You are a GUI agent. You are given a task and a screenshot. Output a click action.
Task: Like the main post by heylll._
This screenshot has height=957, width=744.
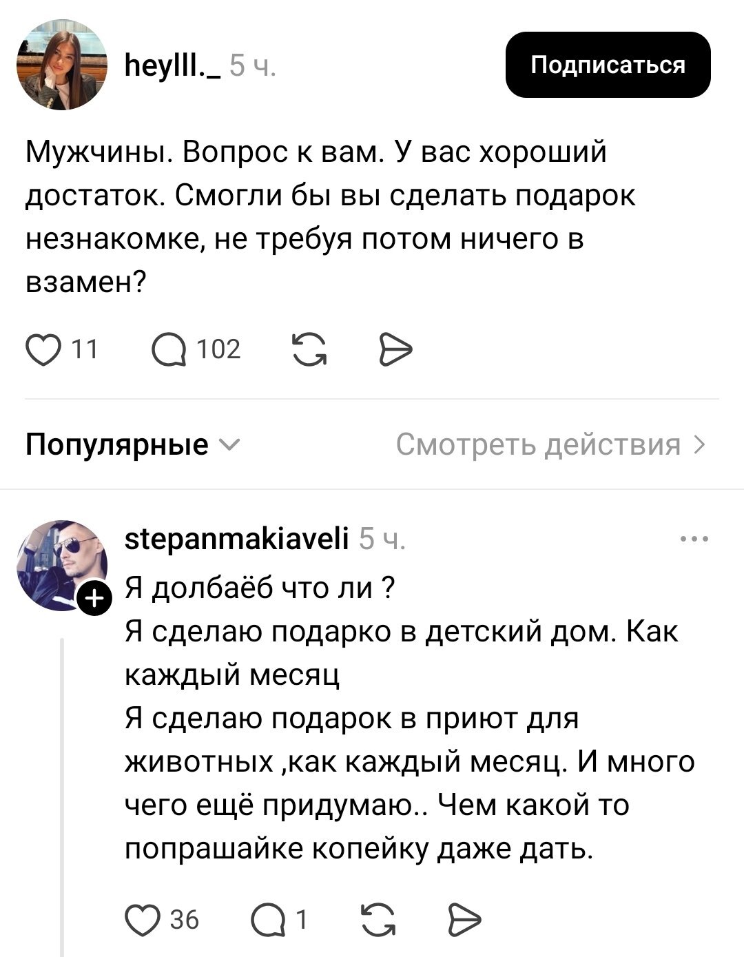(x=42, y=350)
